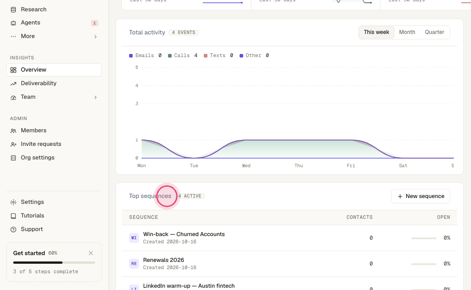This screenshot has height=290, width=471.
Task: Dismiss the Get started card
Action: (91, 253)
